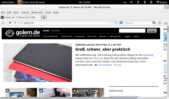Viewport: 169px width, 99px height.
Task: Open the clock showing Mo 10:05
Action: [x=84, y=2]
